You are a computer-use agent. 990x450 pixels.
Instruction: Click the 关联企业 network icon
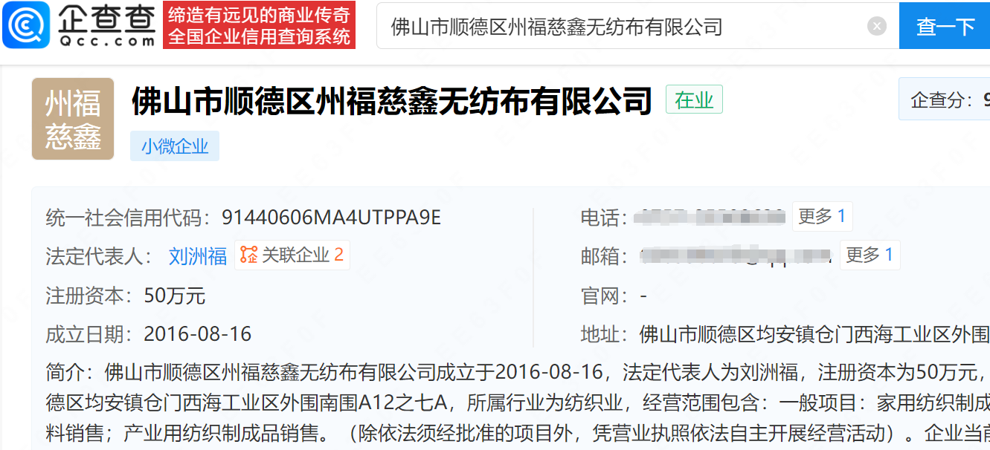(x=248, y=255)
